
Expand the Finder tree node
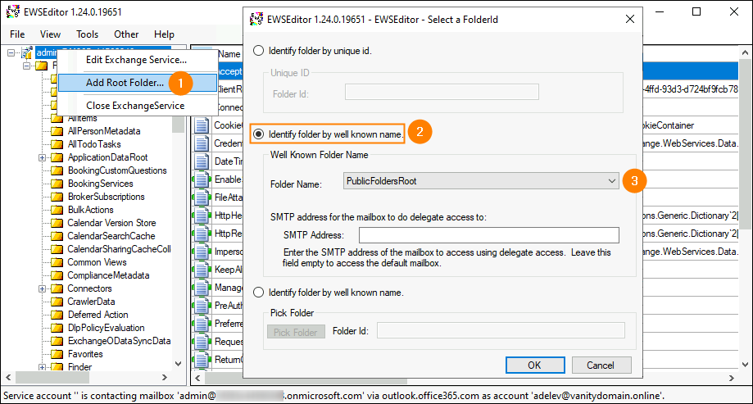coord(43,367)
